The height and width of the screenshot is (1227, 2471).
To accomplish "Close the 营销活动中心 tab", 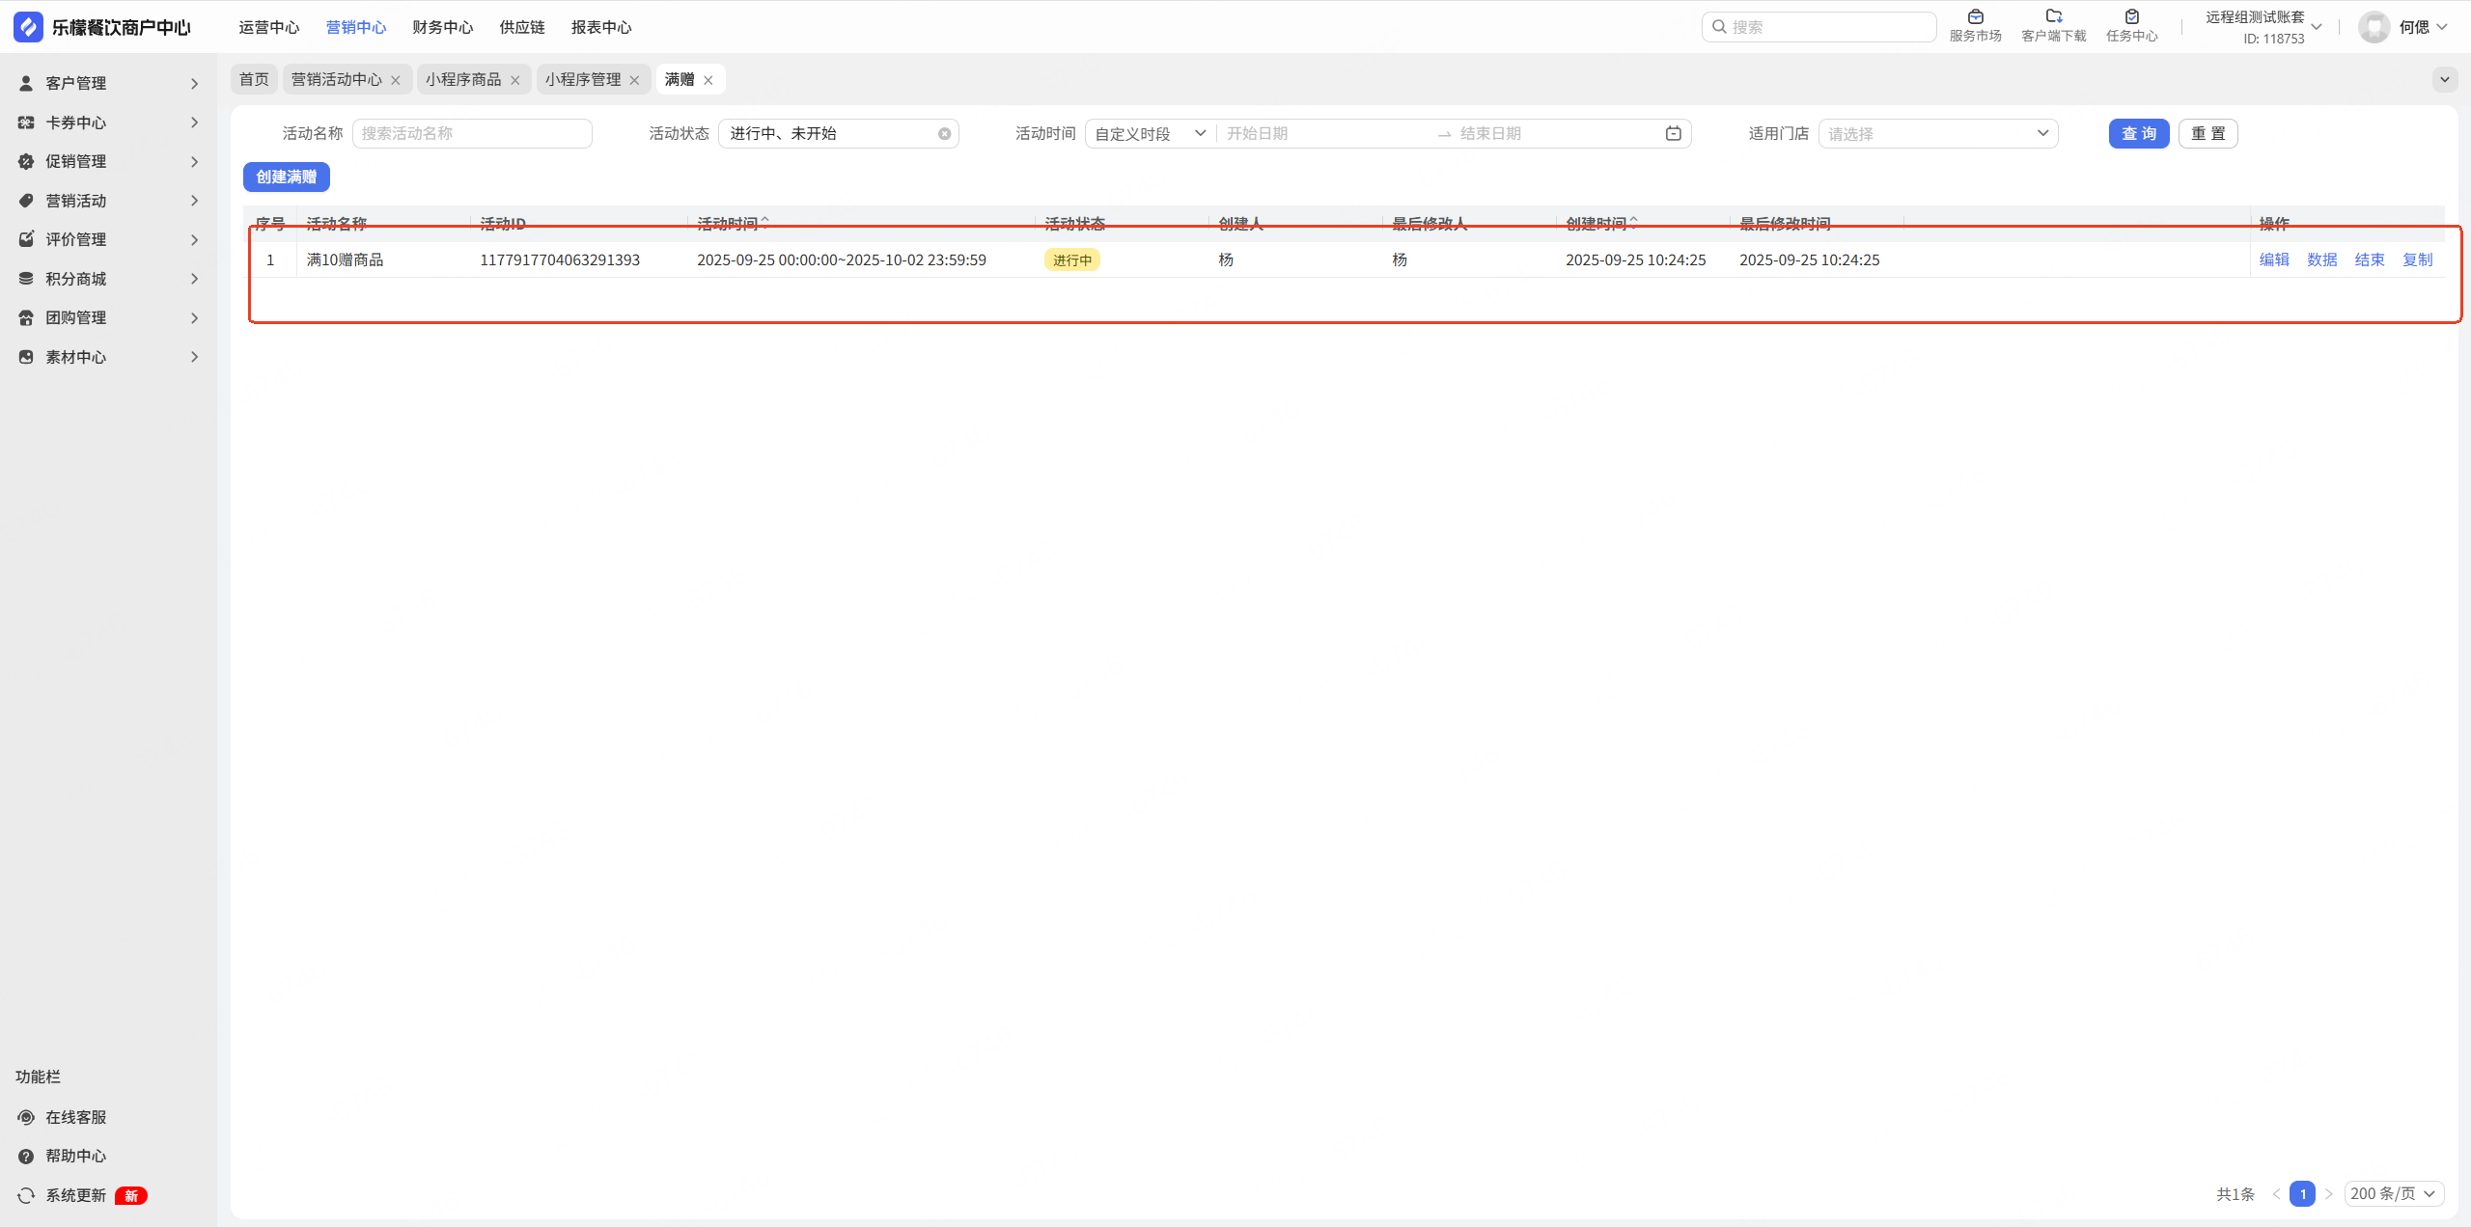I will click(396, 80).
